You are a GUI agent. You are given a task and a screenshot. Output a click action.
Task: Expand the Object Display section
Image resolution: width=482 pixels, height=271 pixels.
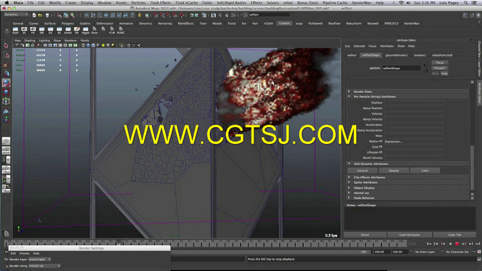349,188
